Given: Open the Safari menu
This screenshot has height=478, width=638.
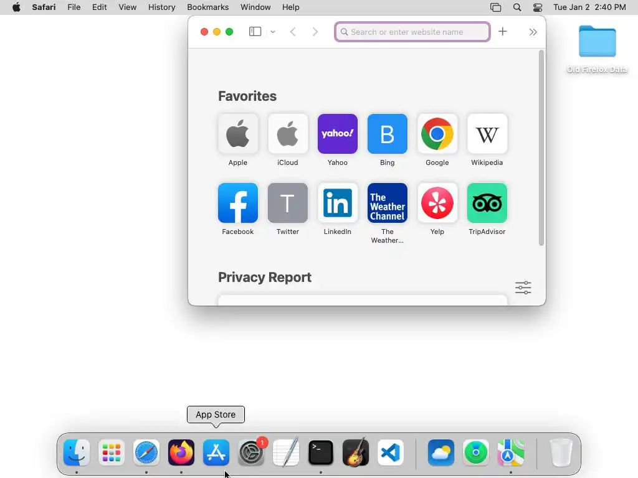Looking at the screenshot, I should pos(44,7).
